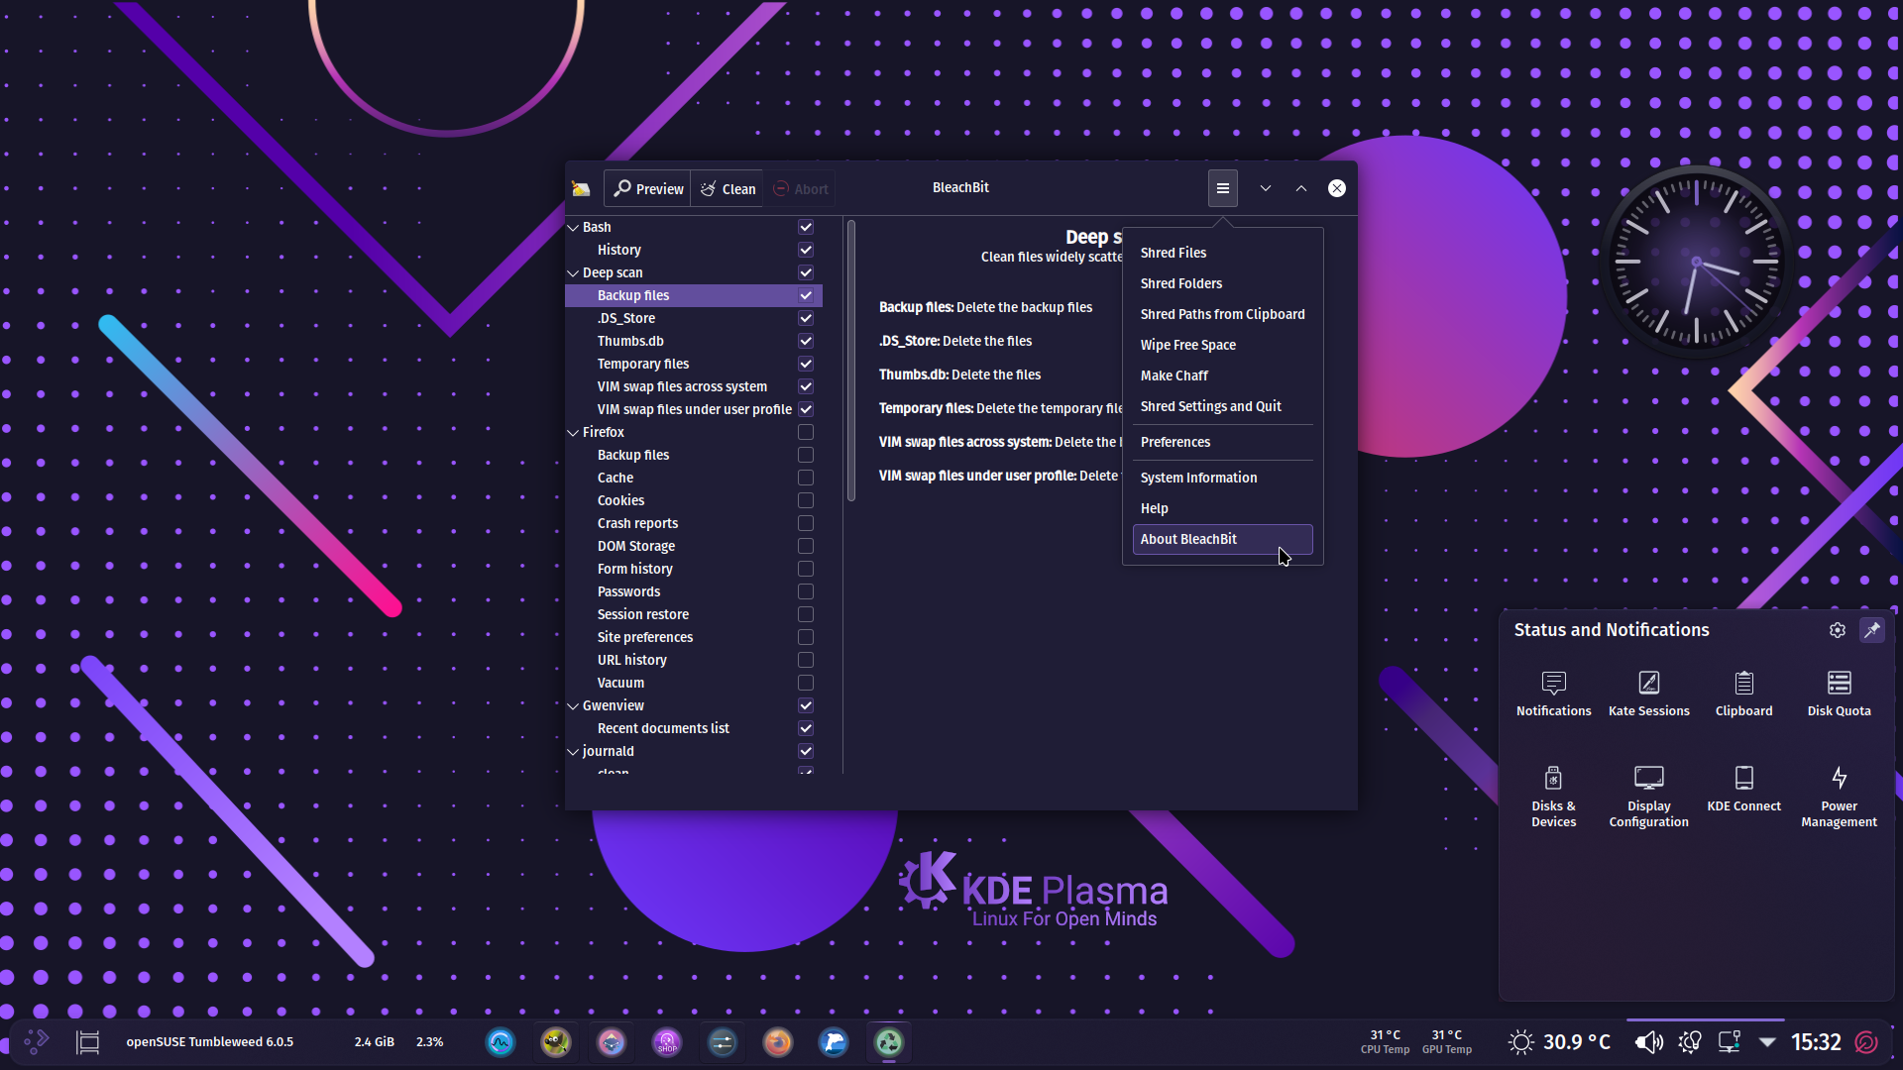
Task: Click the swirl icon at panel end
Action: tap(1866, 1042)
